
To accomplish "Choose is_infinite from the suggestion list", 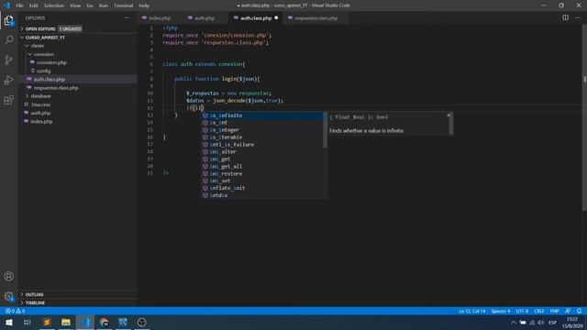I will (x=262, y=115).
